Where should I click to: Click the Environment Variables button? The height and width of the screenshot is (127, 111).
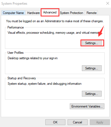tap(87, 106)
